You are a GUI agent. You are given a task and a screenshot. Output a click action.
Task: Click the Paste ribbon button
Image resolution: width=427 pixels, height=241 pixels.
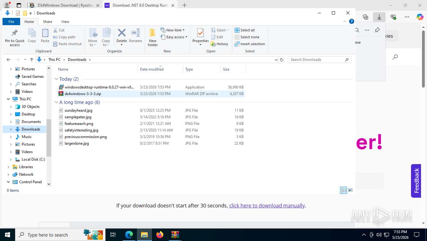45,36
